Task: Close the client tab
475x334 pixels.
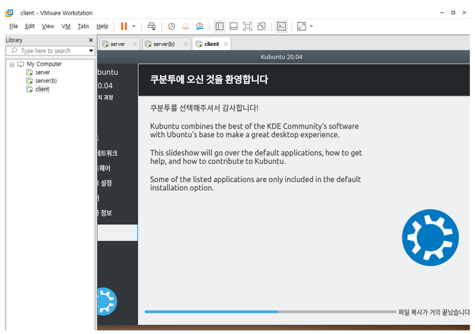Action: coord(226,44)
